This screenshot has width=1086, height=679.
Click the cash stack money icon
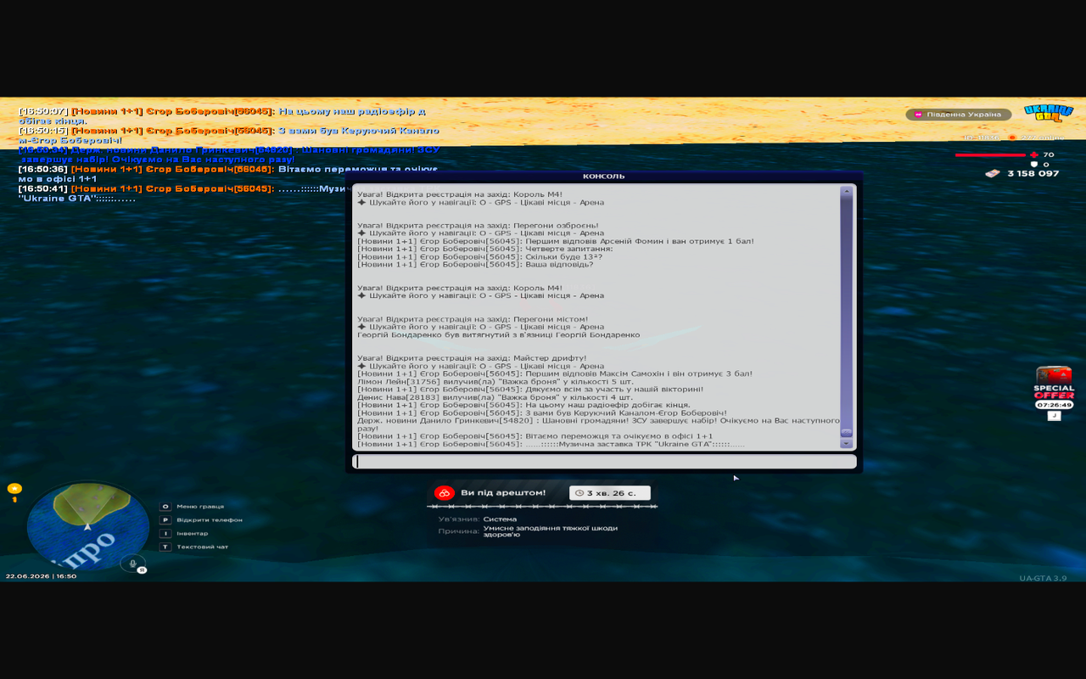993,173
